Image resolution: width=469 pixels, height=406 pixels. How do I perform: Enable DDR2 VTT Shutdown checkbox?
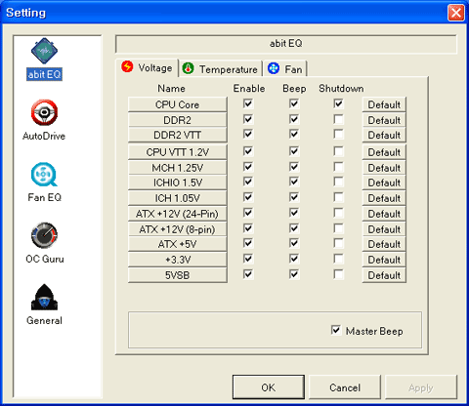pos(338,134)
